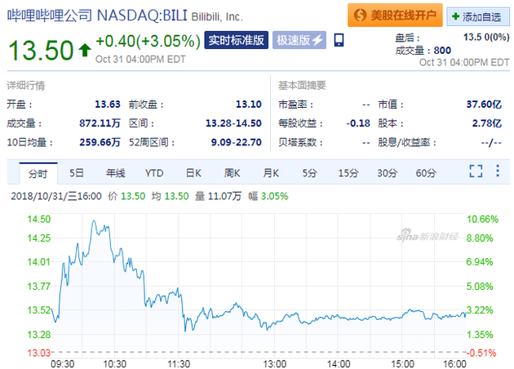Click the 基本面摘要 section heading
The width and height of the screenshot is (514, 369).
[302, 86]
